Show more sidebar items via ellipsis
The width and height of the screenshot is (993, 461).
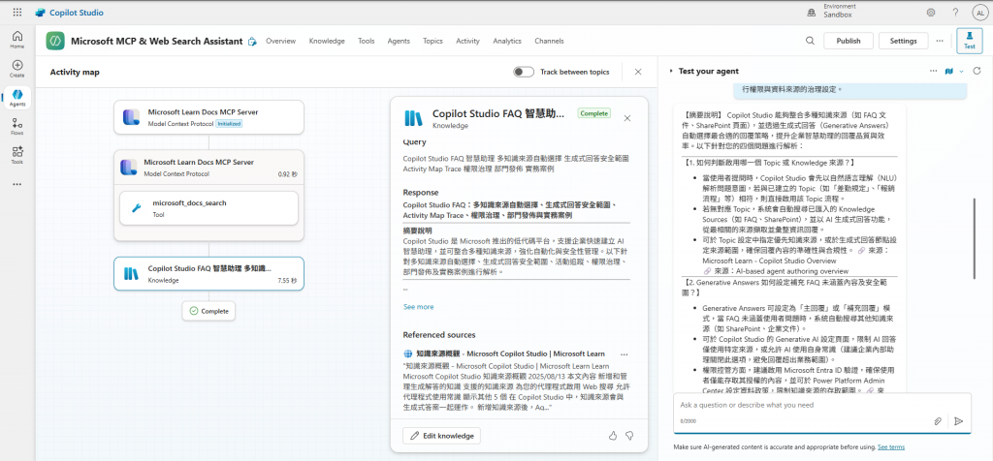(17, 184)
